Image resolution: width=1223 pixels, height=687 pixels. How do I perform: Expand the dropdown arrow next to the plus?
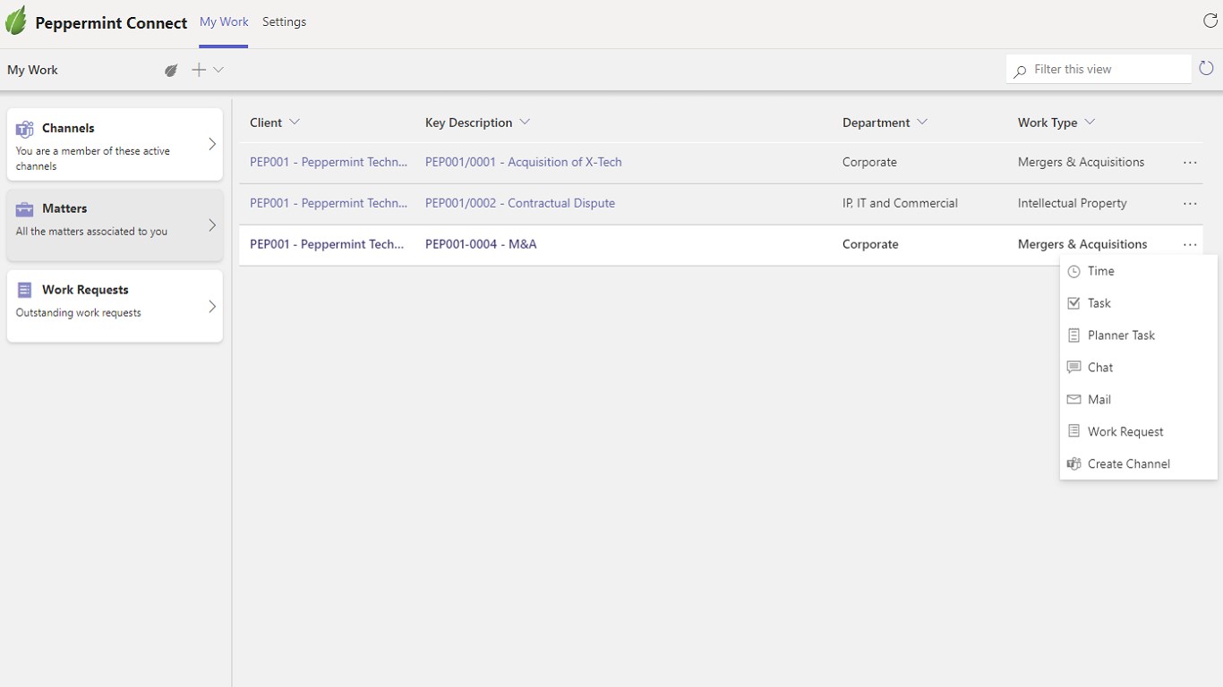pyautogui.click(x=218, y=70)
